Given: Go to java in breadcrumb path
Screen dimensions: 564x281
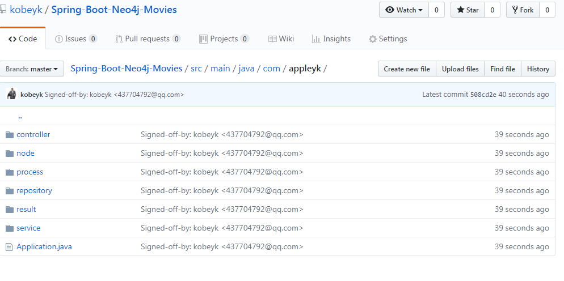Looking at the screenshot, I should click(246, 69).
